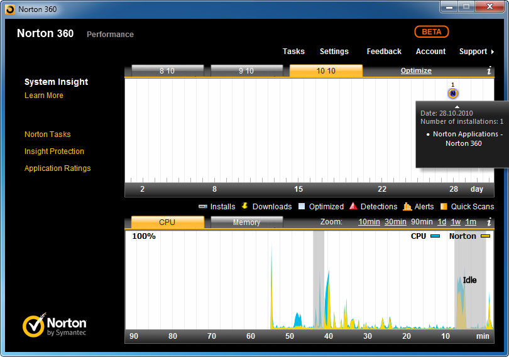
Task: Click the Optimize link
Action: coord(416,70)
